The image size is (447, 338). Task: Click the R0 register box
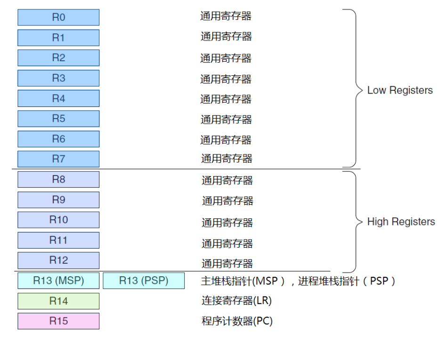[58, 17]
